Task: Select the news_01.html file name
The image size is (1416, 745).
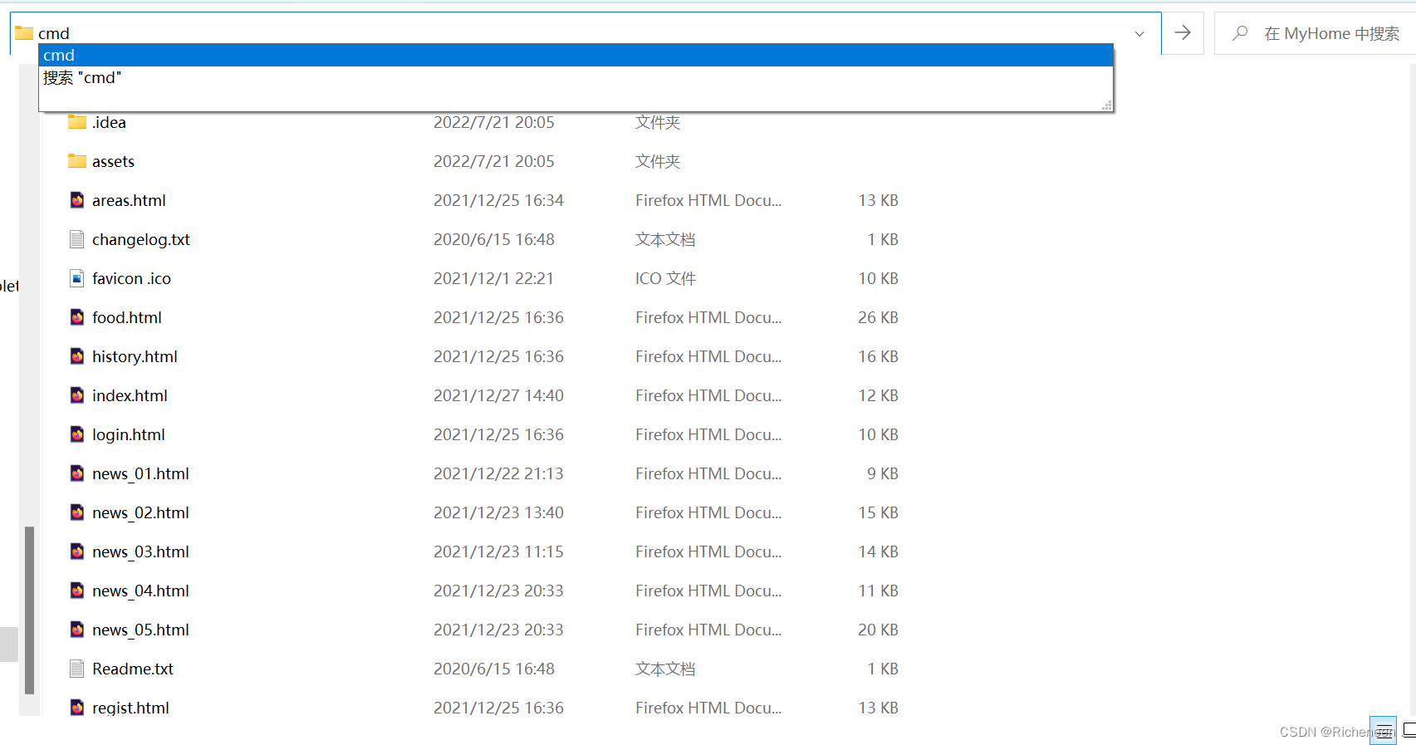Action: pos(140,473)
